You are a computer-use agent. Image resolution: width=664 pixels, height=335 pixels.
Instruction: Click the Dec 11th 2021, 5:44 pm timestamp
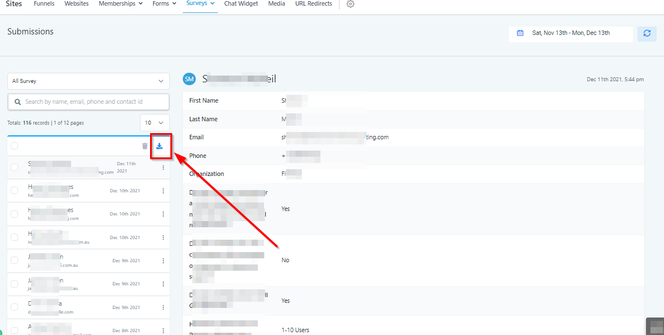(615, 79)
